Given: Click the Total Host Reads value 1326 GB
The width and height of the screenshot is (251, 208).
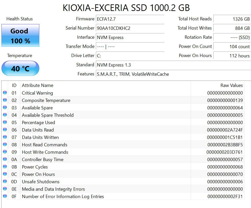Looking at the screenshot, I should pyautogui.click(x=232, y=19).
